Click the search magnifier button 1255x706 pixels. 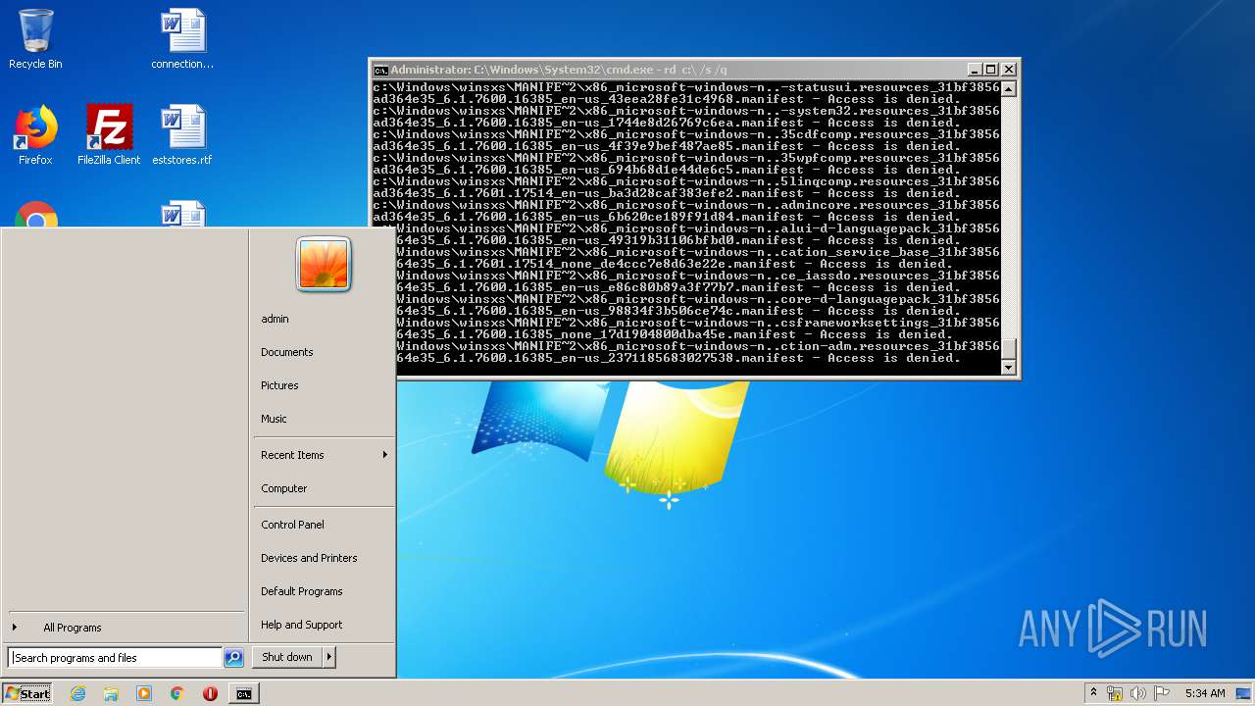[x=233, y=658]
